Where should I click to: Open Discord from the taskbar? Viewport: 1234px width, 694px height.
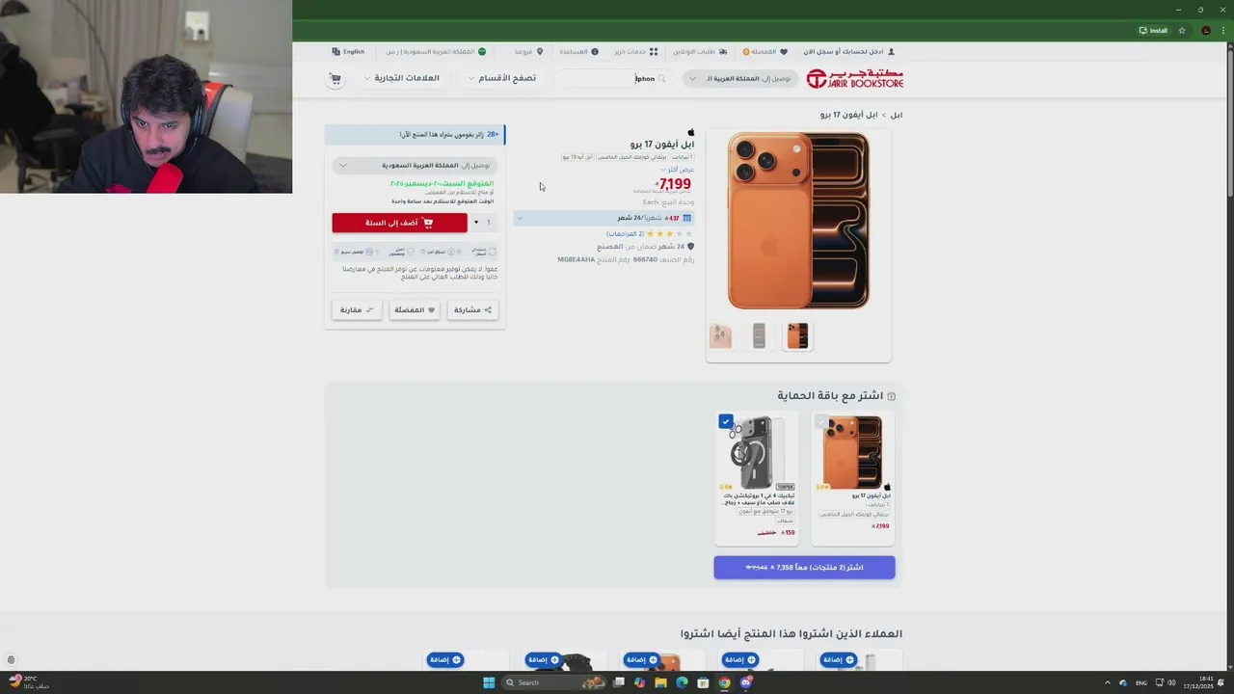tap(746, 682)
